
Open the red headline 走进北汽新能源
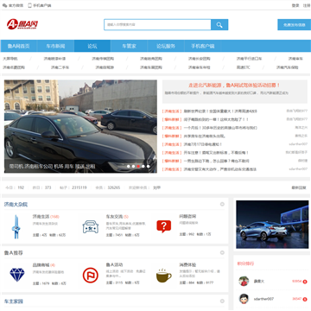pos(234,86)
